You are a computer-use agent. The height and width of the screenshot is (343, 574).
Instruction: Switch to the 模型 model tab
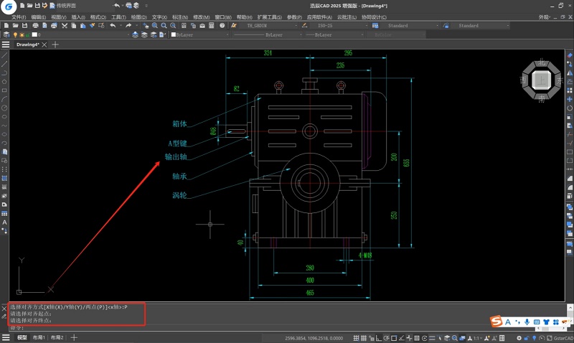(x=22, y=337)
